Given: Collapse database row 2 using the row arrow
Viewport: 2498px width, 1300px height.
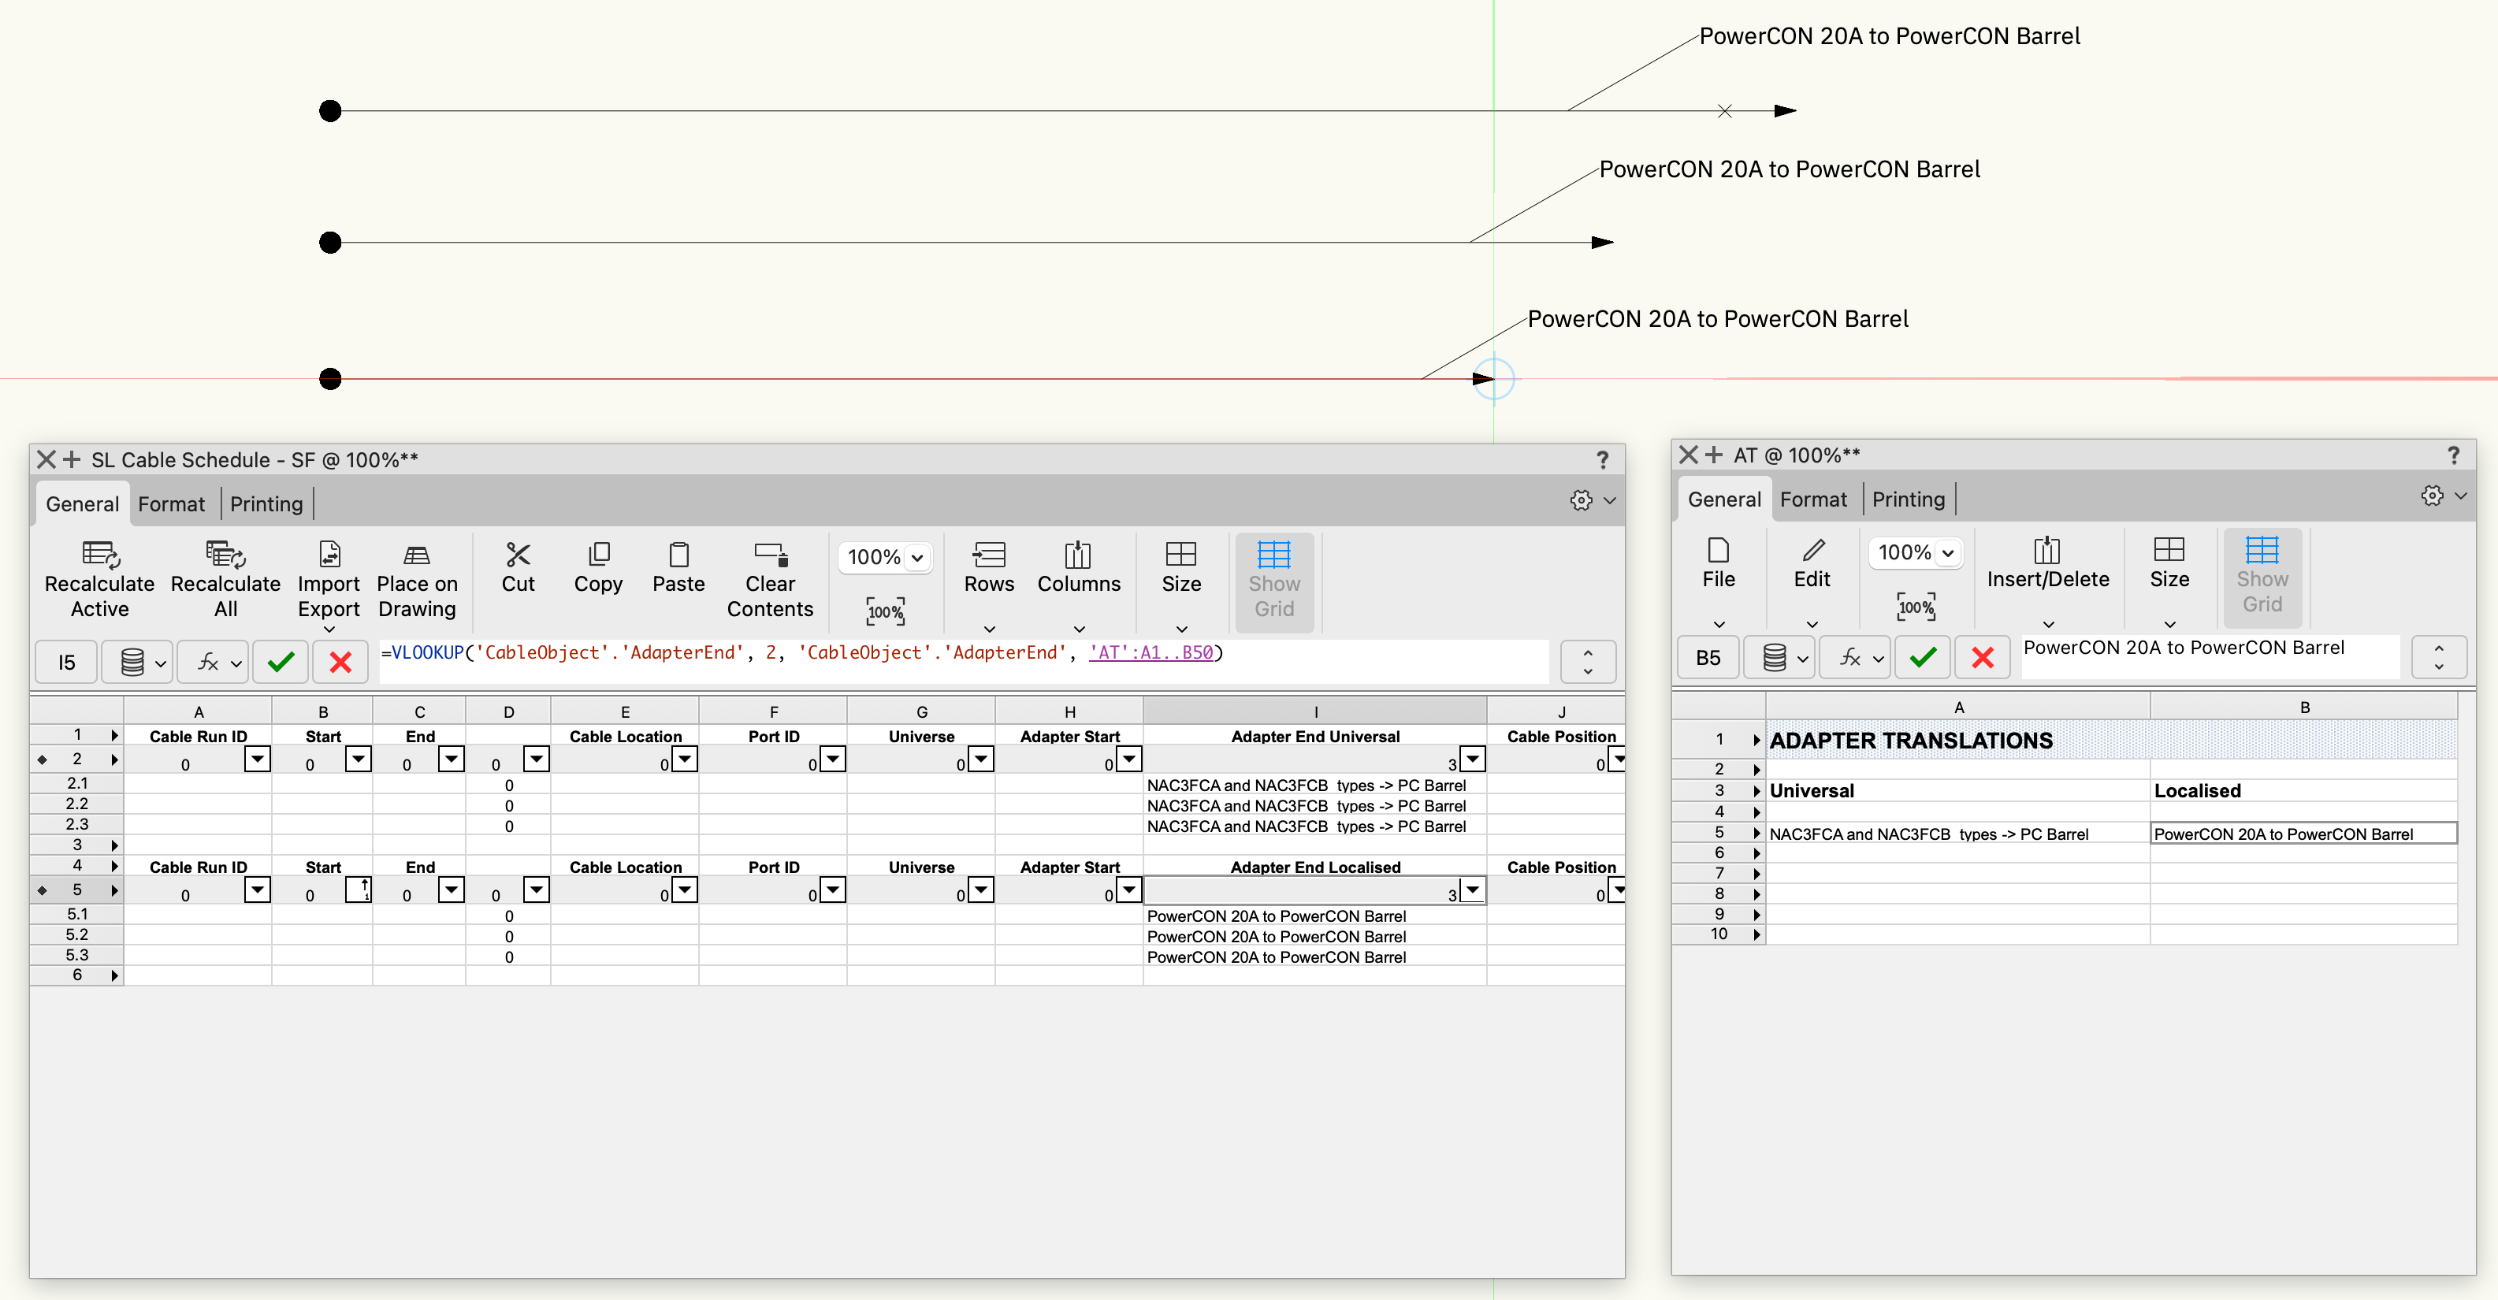Looking at the screenshot, I should (114, 759).
